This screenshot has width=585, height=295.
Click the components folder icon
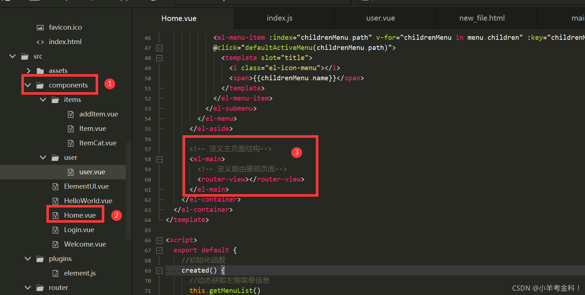pos(40,85)
